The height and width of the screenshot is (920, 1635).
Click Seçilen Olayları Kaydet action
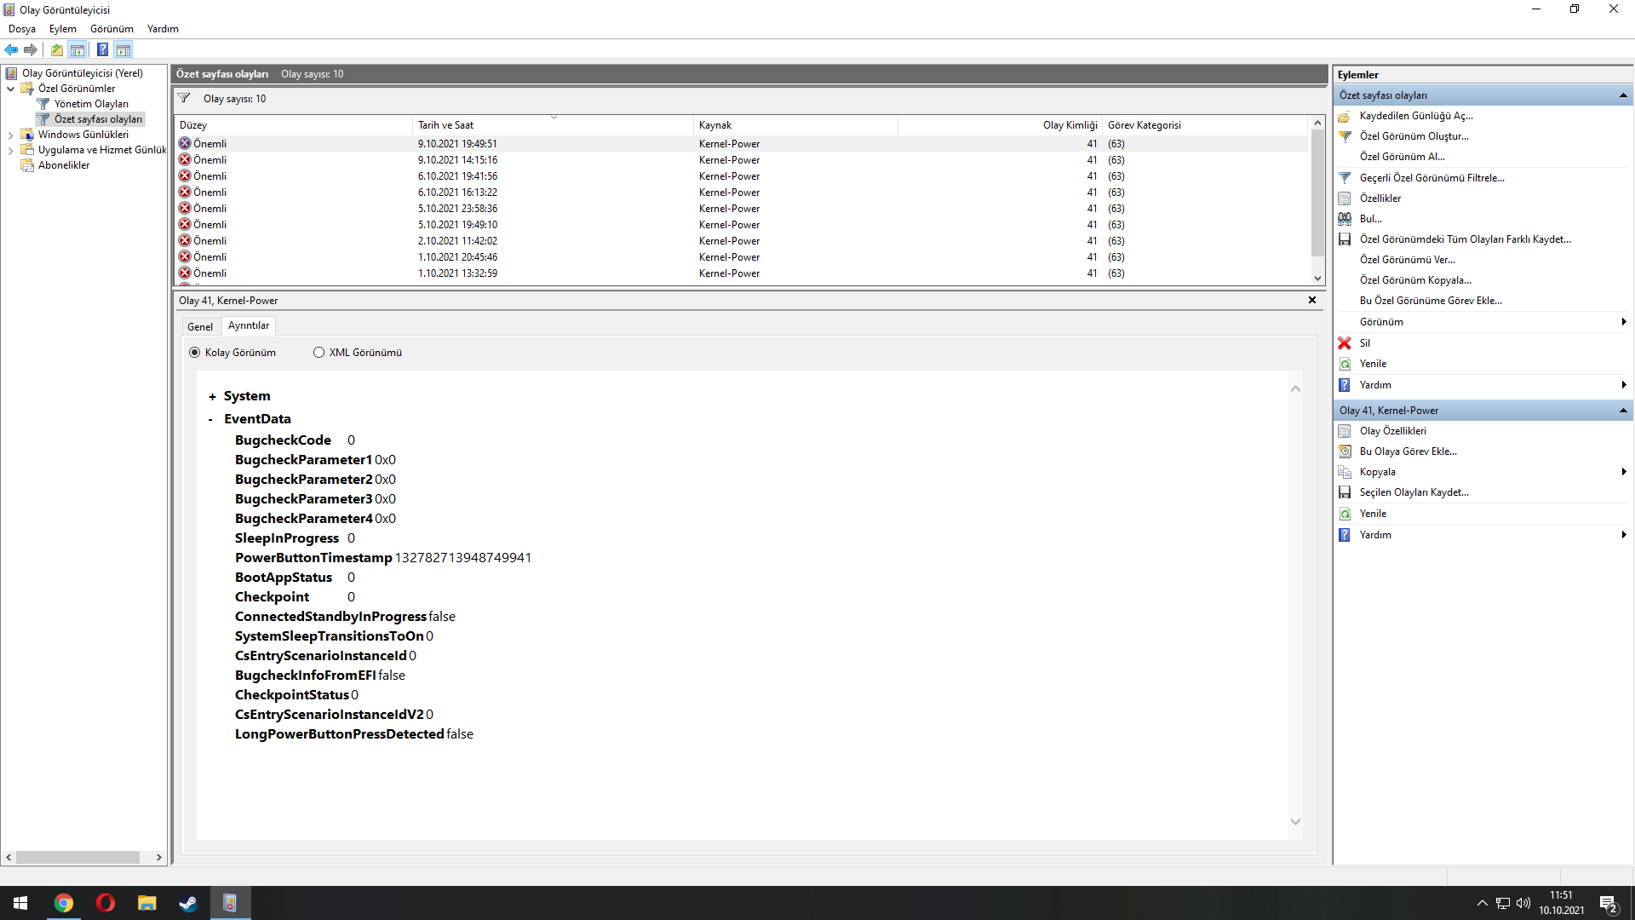click(1414, 492)
